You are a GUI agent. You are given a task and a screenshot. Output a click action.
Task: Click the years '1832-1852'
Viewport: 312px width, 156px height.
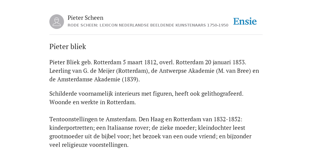point(227,119)
